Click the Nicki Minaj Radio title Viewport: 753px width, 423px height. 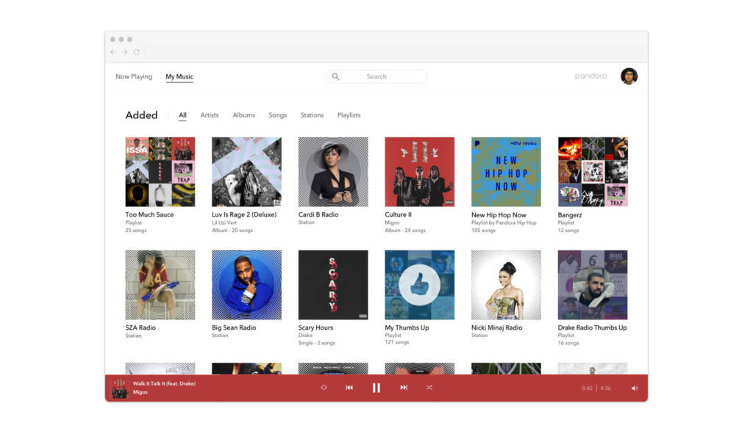coord(496,328)
